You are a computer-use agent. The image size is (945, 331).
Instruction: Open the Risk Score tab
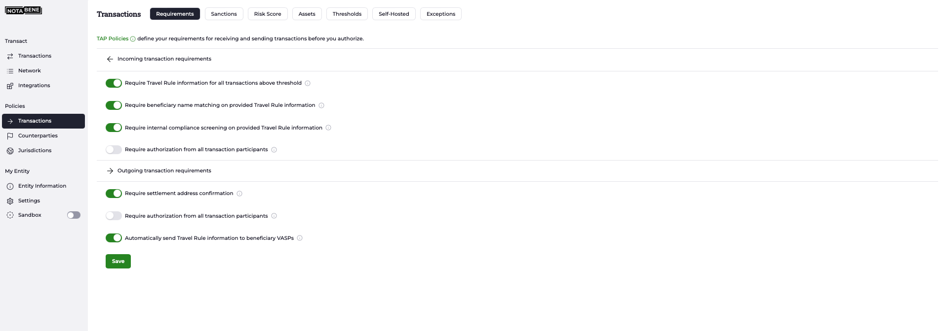[268, 14]
